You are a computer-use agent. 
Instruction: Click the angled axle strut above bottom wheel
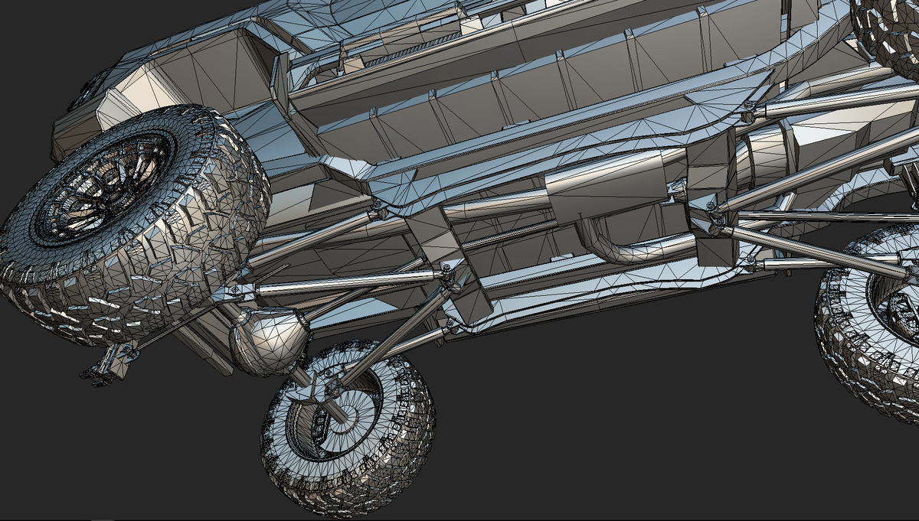pyautogui.click(x=398, y=329)
